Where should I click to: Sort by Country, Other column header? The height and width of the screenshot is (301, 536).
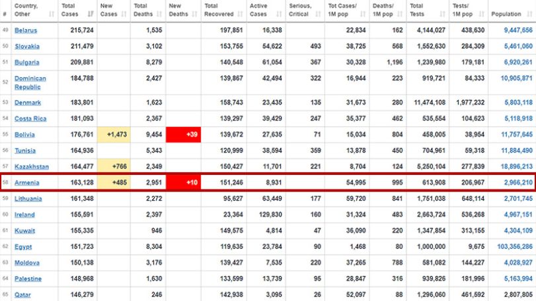[34, 11]
